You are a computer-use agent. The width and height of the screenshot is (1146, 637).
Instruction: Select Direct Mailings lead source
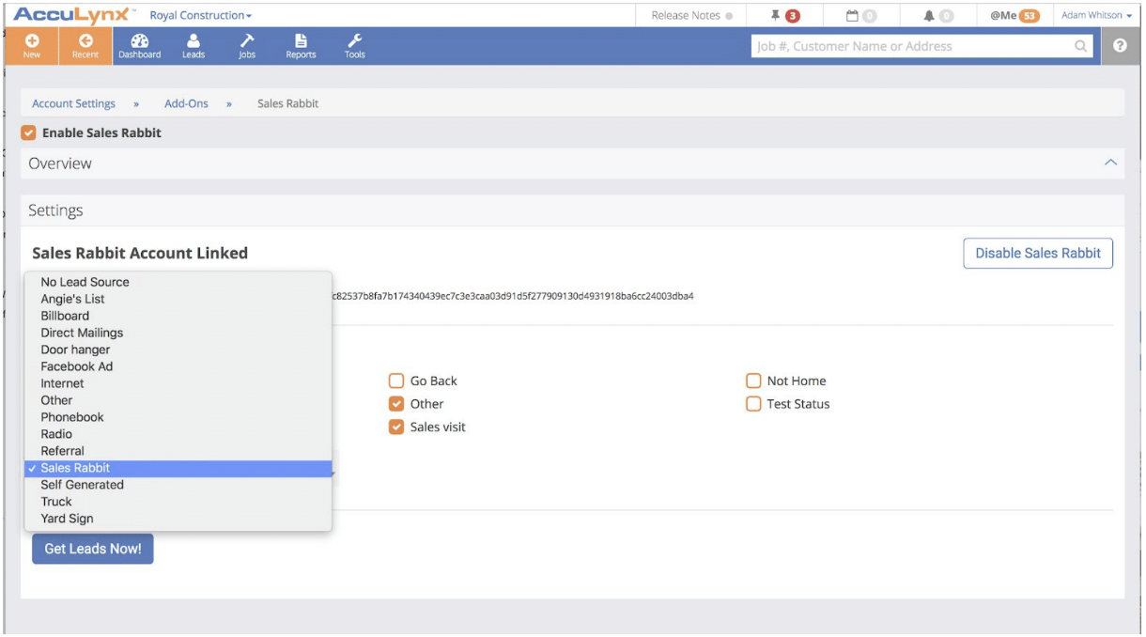coord(178,333)
